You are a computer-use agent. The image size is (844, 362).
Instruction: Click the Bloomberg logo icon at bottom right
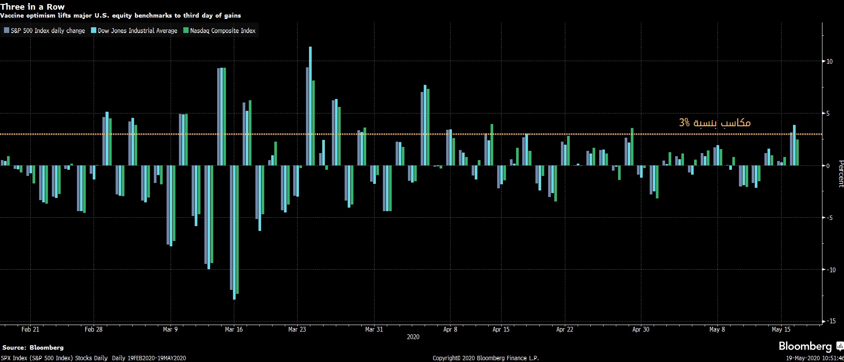pos(840,346)
